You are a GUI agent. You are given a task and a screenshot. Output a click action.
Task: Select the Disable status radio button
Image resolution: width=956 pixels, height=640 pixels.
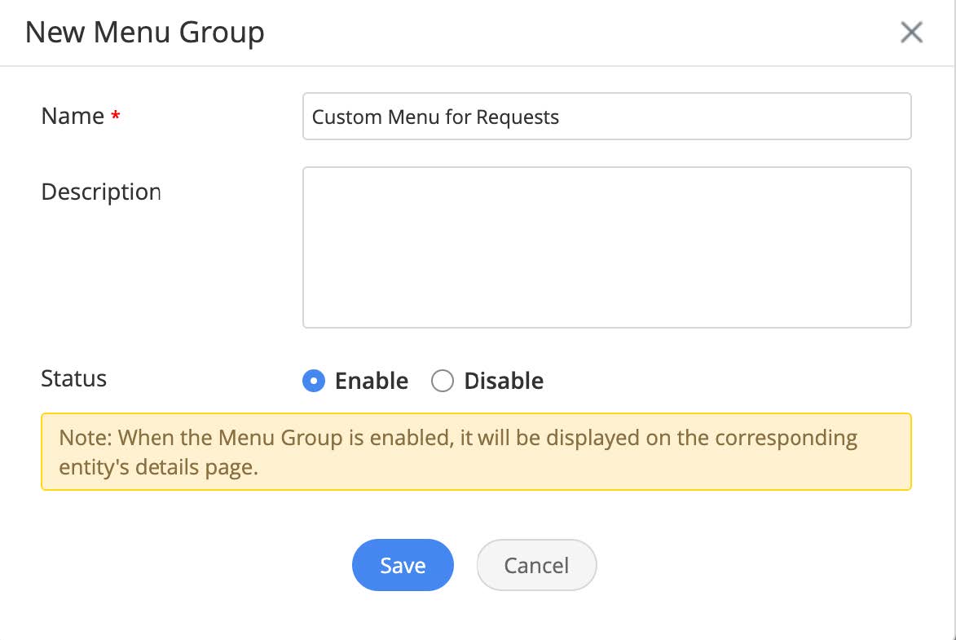click(442, 381)
